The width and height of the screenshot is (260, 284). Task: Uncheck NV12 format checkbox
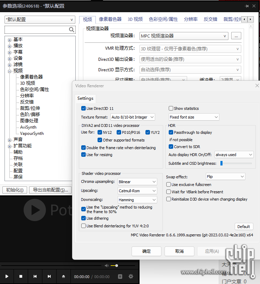100,132
